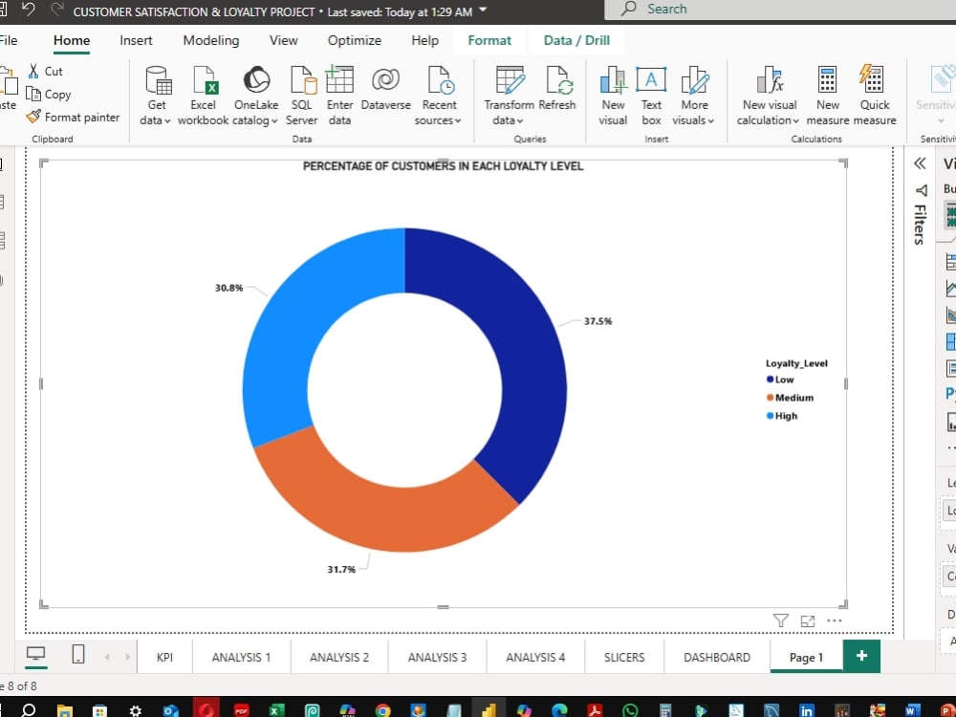Viewport: 956px width, 717px height.
Task: Open the SLICERS page tab
Action: 624,658
